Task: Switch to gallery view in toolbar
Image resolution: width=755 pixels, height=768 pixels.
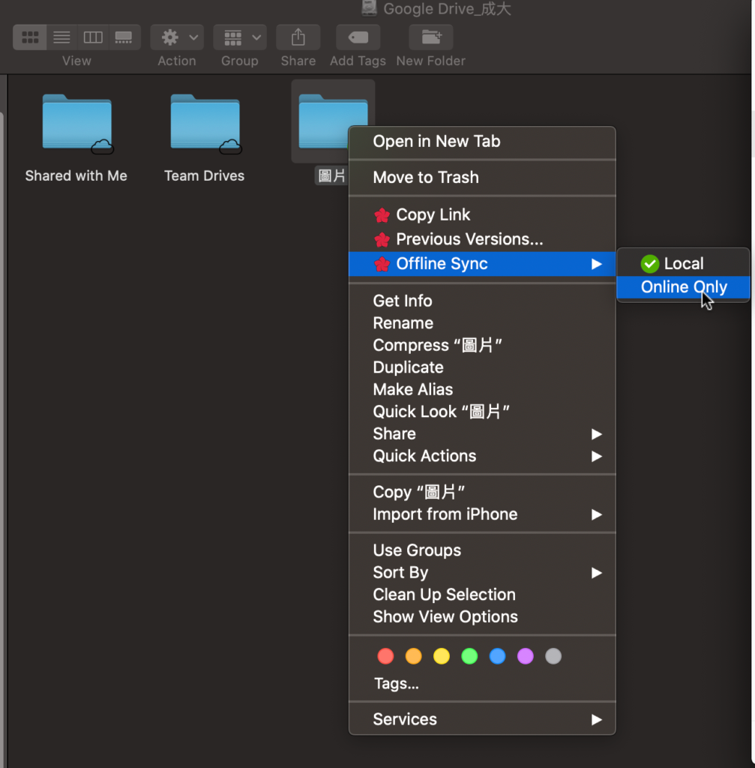Action: pyautogui.click(x=124, y=37)
